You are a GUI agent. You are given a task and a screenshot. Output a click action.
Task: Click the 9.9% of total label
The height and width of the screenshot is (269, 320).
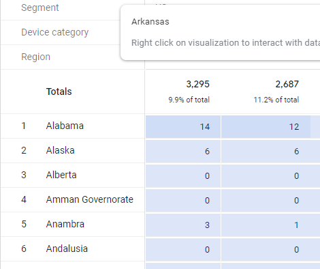coord(189,100)
